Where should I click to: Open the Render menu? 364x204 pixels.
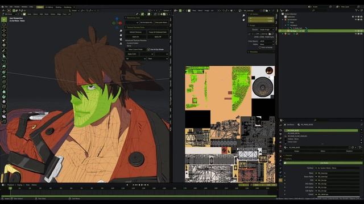16,7
